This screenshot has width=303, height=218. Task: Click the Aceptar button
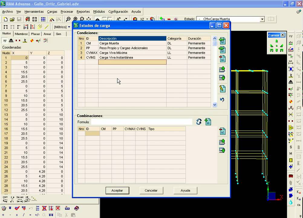(x=117, y=190)
